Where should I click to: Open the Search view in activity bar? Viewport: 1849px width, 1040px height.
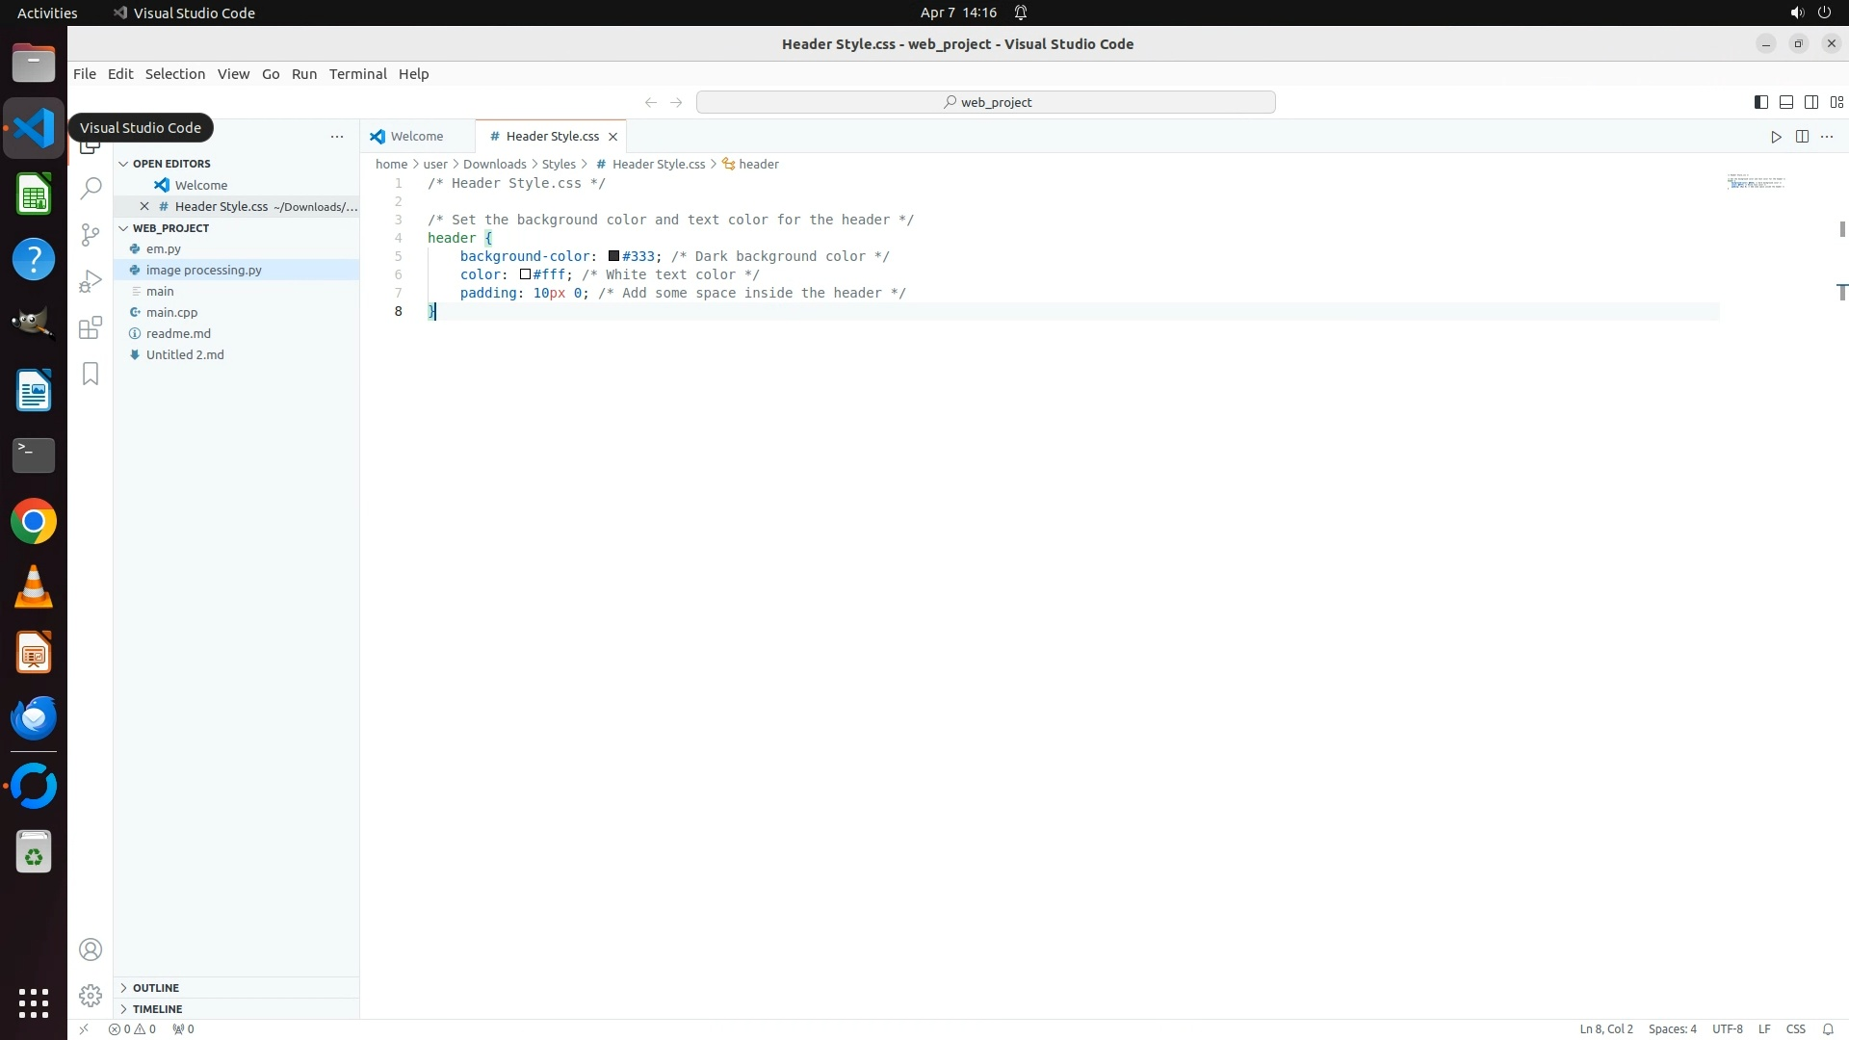point(91,189)
